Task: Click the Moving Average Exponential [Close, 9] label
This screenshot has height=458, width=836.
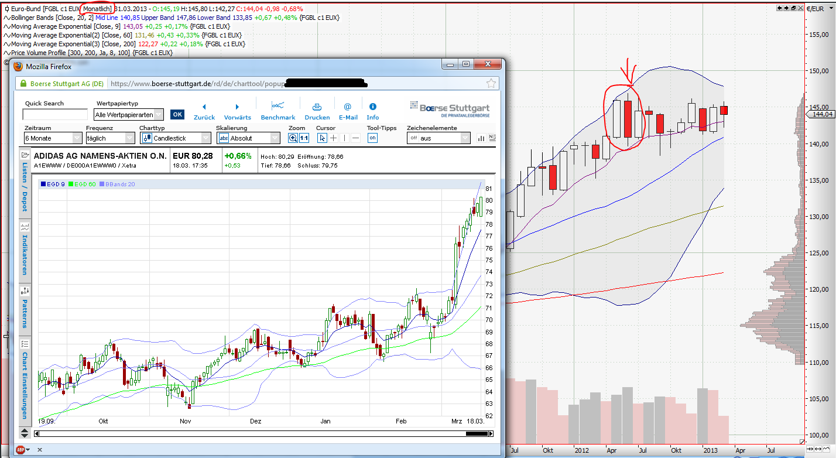Action: click(66, 26)
